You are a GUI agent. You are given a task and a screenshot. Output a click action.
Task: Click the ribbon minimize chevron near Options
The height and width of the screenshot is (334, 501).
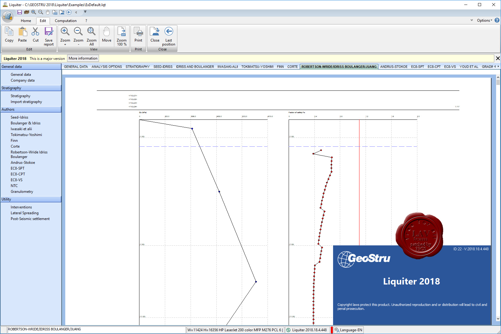pyautogui.click(x=472, y=20)
